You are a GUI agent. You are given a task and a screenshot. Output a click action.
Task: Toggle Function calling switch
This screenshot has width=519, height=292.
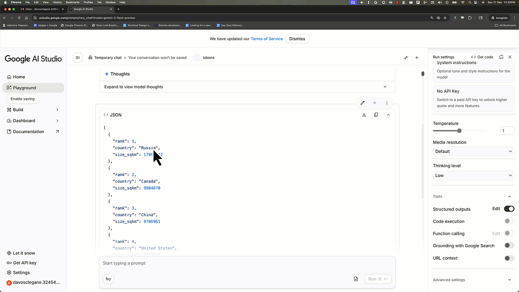(x=509, y=233)
